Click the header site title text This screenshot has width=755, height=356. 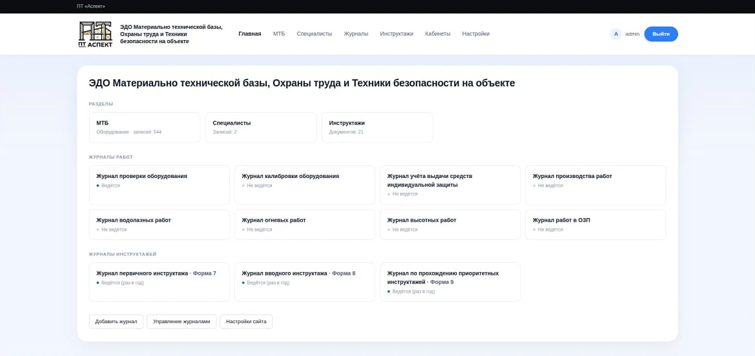[x=171, y=34]
